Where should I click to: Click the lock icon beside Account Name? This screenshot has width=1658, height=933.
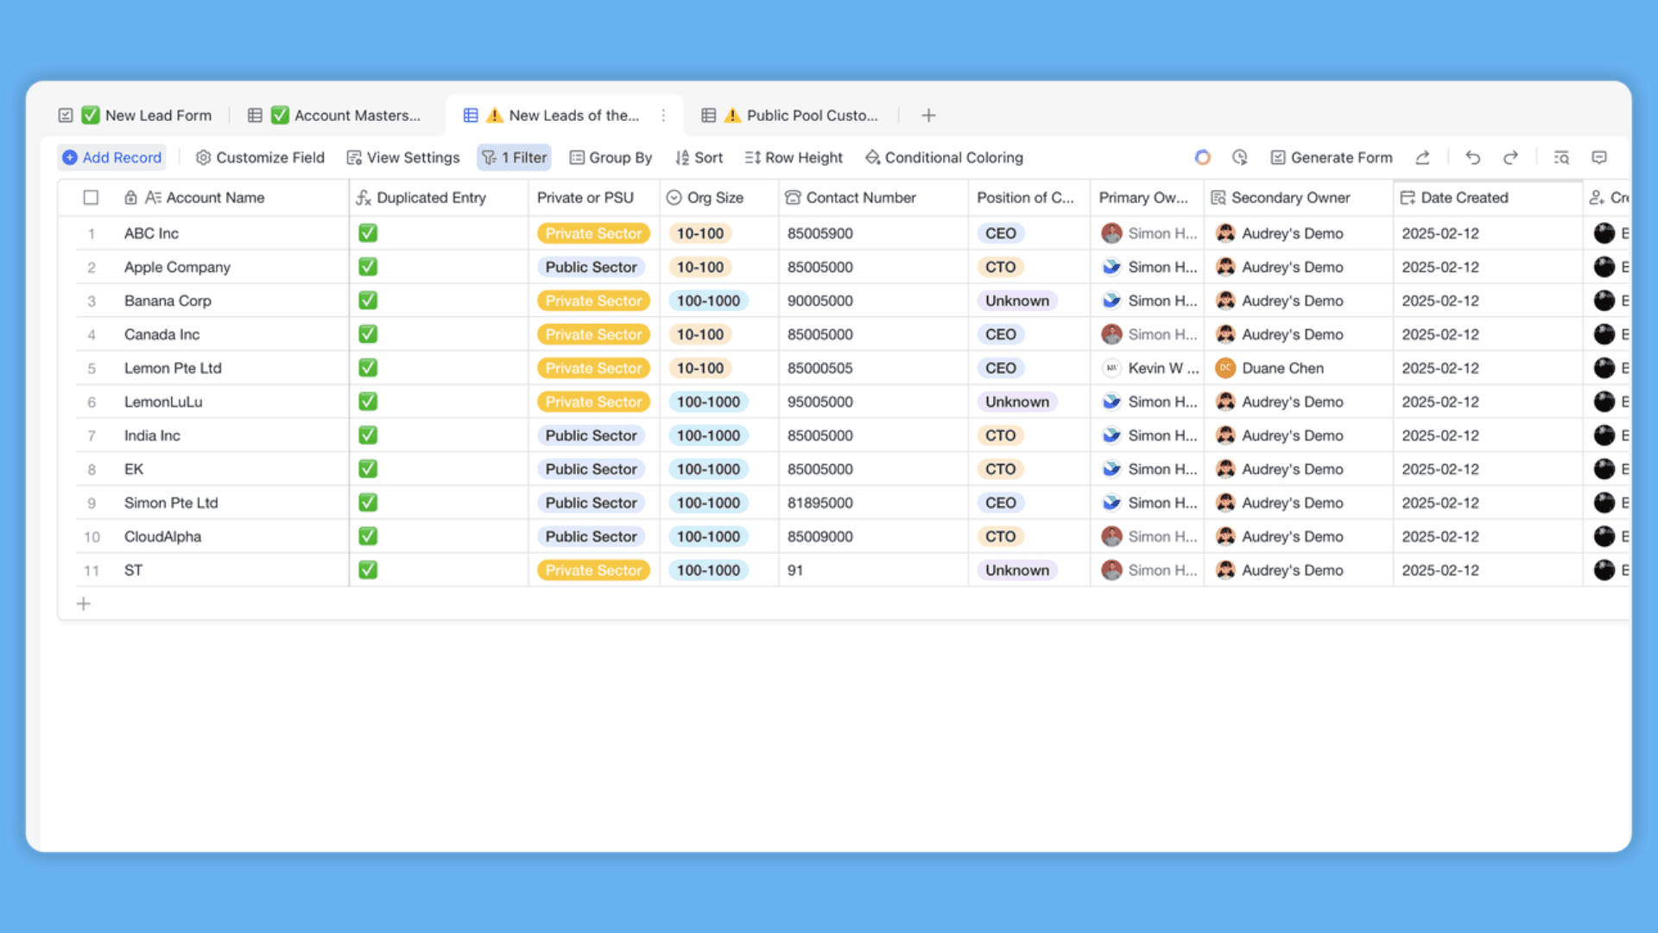click(130, 198)
